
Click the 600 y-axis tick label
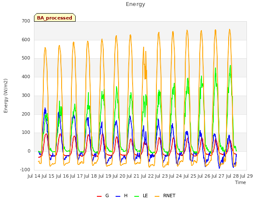(26, 40)
